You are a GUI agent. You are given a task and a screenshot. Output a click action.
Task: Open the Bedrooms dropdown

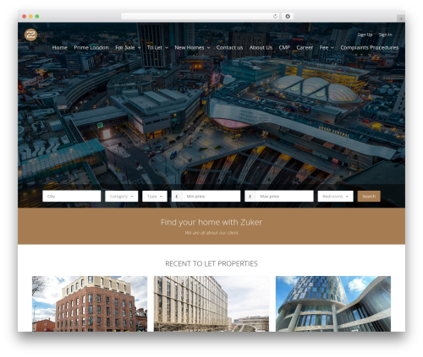[x=336, y=196]
